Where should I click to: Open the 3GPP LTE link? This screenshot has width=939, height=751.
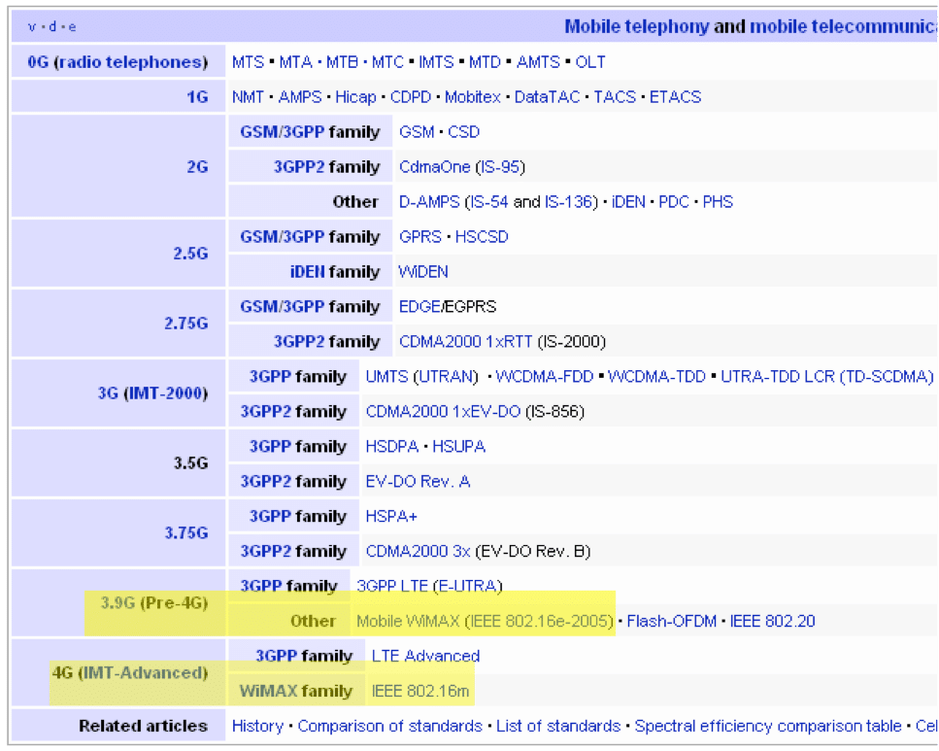click(391, 585)
